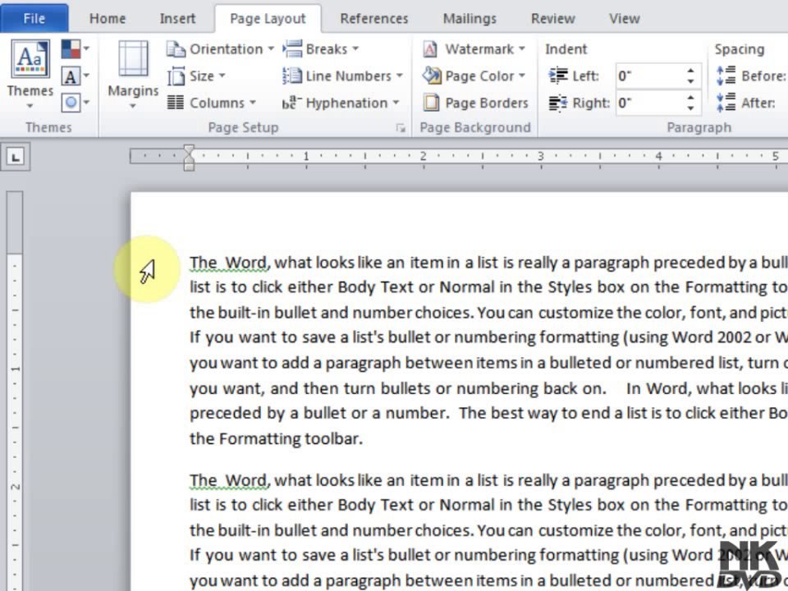This screenshot has width=788, height=591.
Task: Click "The Word," starting the second paragraph
Action: [230, 481]
